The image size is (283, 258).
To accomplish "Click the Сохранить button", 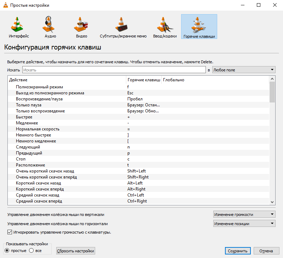I will tap(238, 251).
